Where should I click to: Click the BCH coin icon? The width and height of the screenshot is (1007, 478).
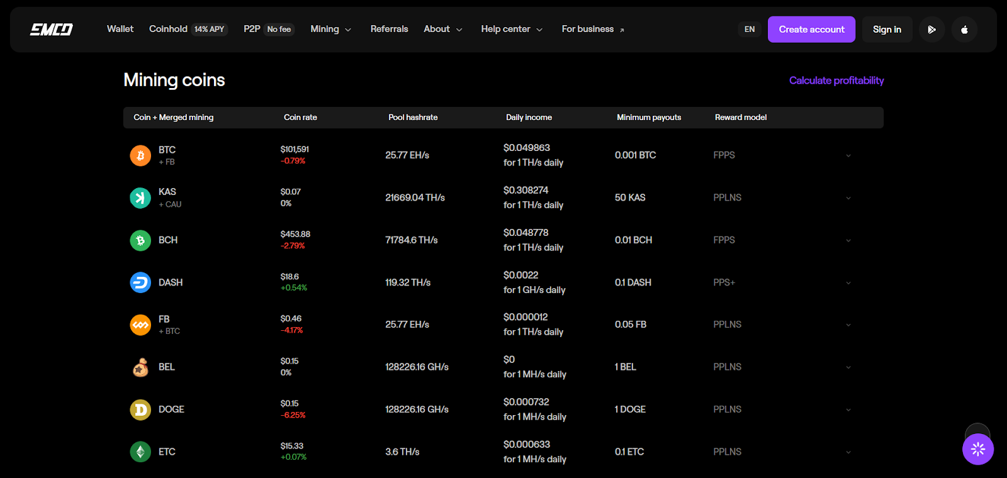click(x=140, y=240)
